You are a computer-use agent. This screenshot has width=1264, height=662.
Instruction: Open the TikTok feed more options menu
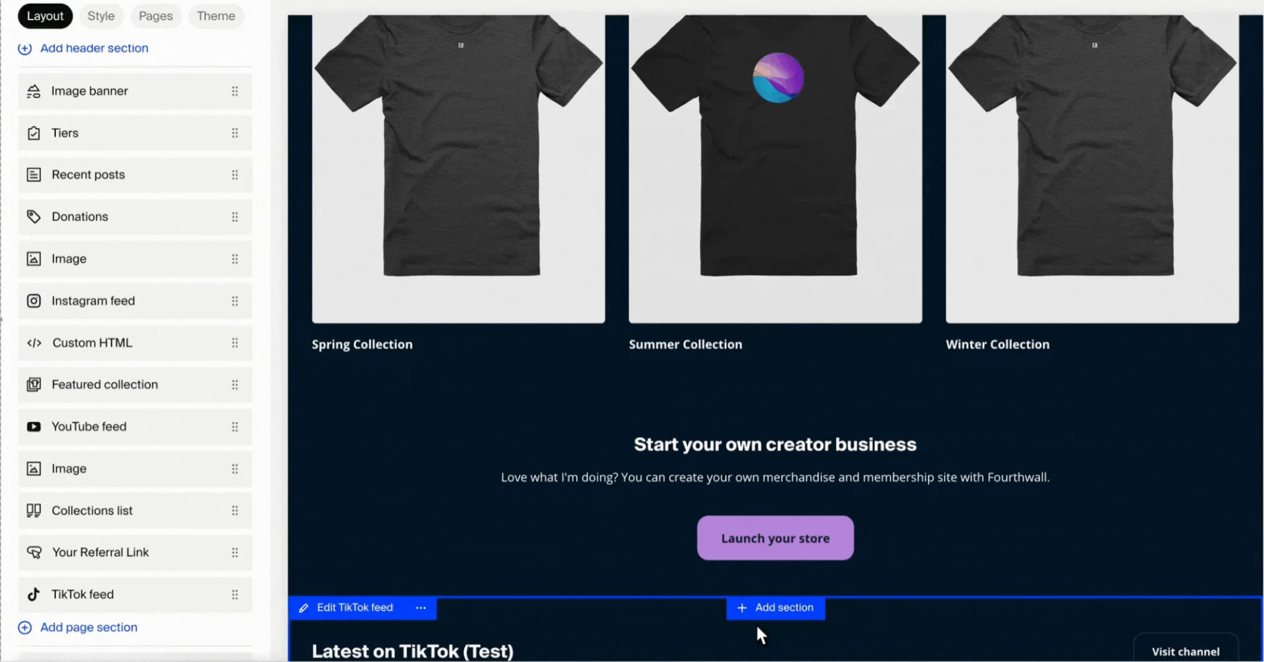[421, 608]
